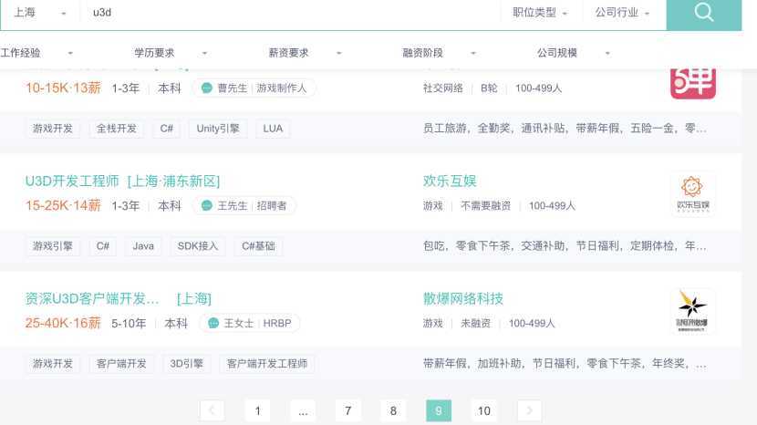Screen dimensions: 757x425
Task: Open the 融资阶段 filter
Action: (x=440, y=53)
